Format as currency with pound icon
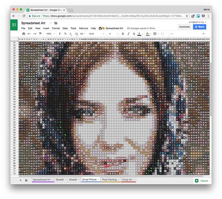The image size is (222, 199). [60, 34]
